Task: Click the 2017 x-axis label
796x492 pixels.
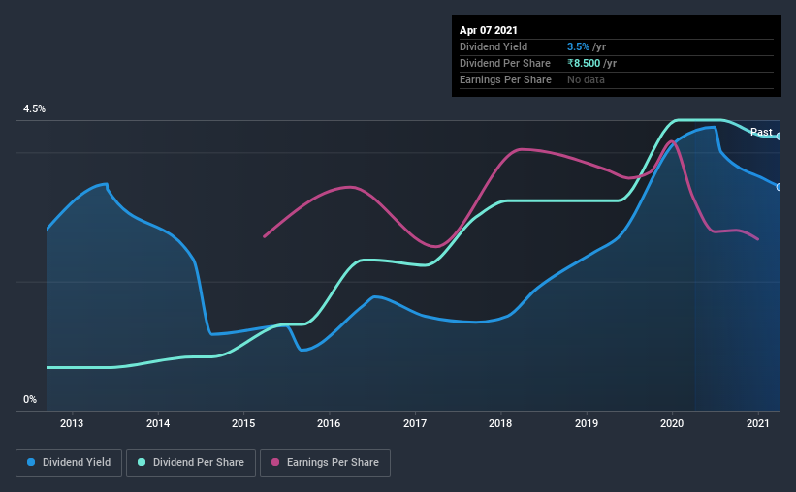Action: 415,423
